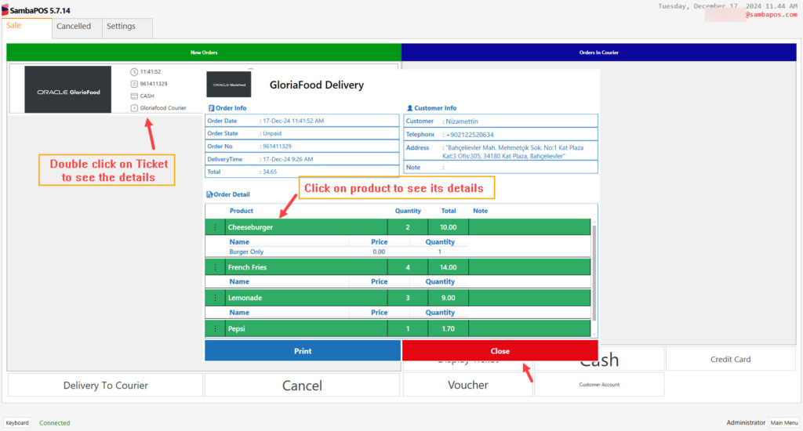Click the Customer Account button
The height and width of the screenshot is (431, 803).
[599, 385]
